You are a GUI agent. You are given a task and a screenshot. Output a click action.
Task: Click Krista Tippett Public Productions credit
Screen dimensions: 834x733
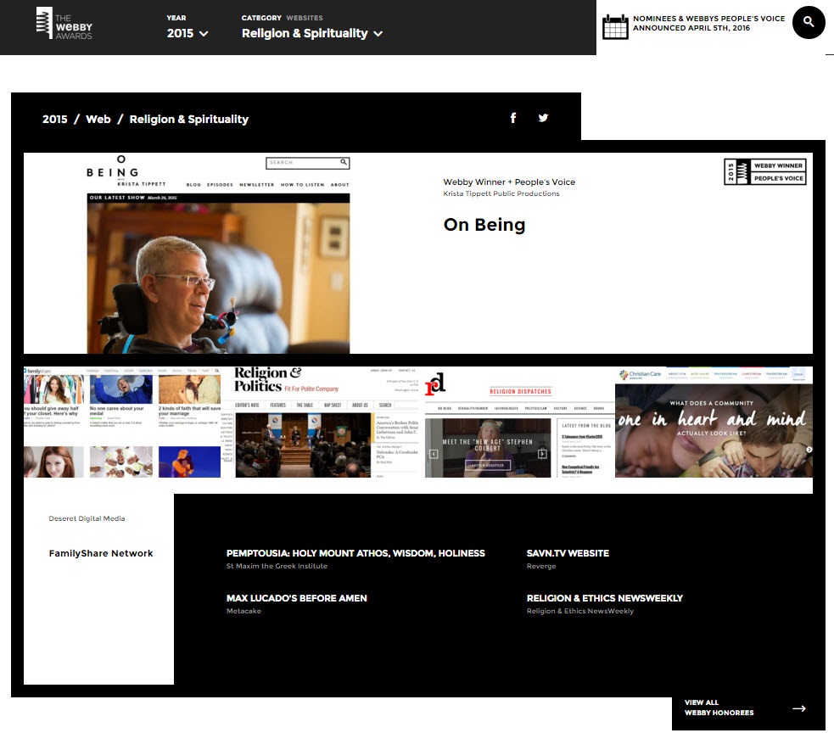pyautogui.click(x=501, y=193)
